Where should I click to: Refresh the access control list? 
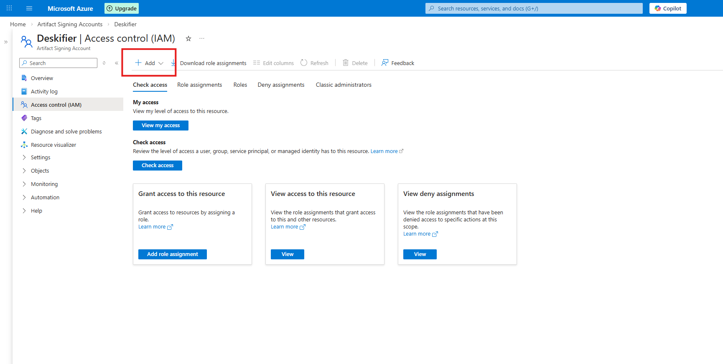[315, 63]
